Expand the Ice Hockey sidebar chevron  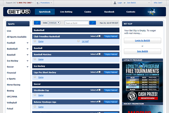tap(28, 61)
